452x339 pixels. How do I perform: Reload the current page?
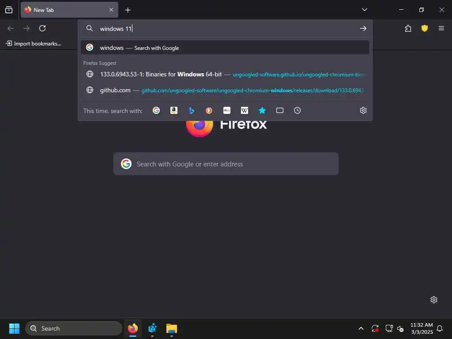point(42,28)
